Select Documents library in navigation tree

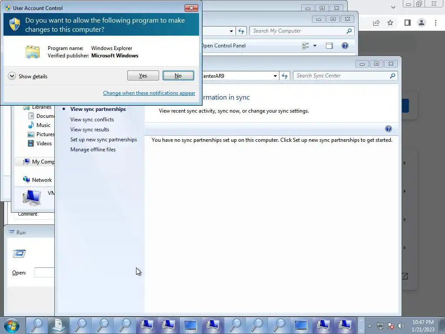point(41,116)
